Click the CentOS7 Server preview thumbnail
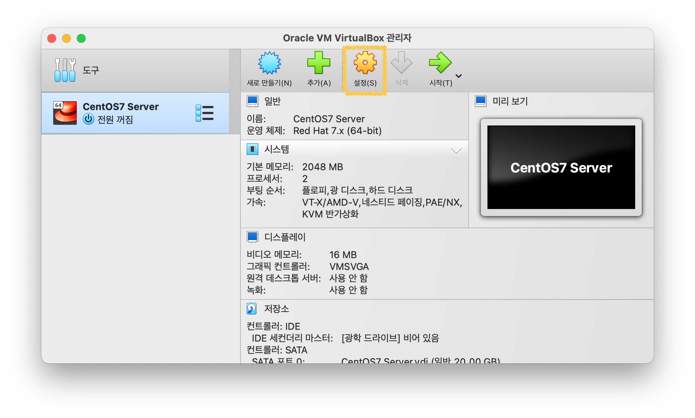Image resolution: width=695 pixels, height=418 pixels. click(561, 167)
